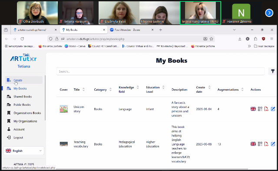The image size is (278, 171).
Task: Click the site lock icon
Action: [57, 39]
